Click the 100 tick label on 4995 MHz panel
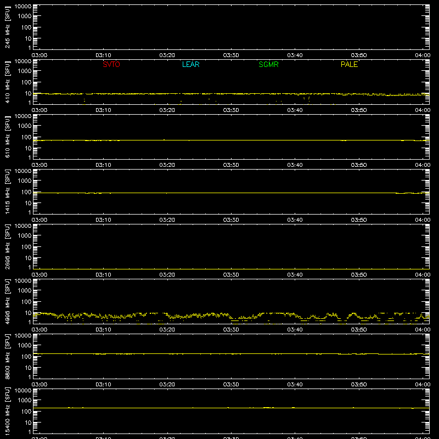Image resolution: width=439 pixels, height=439 pixels. (26, 302)
